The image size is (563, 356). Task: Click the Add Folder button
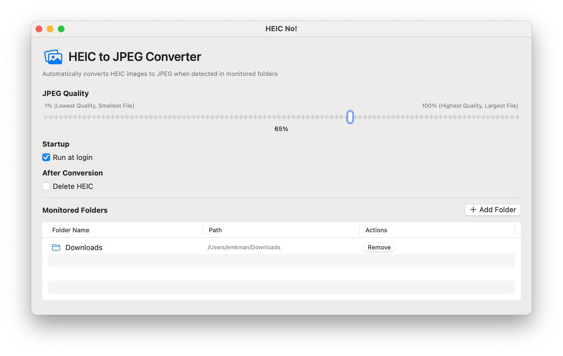click(493, 210)
